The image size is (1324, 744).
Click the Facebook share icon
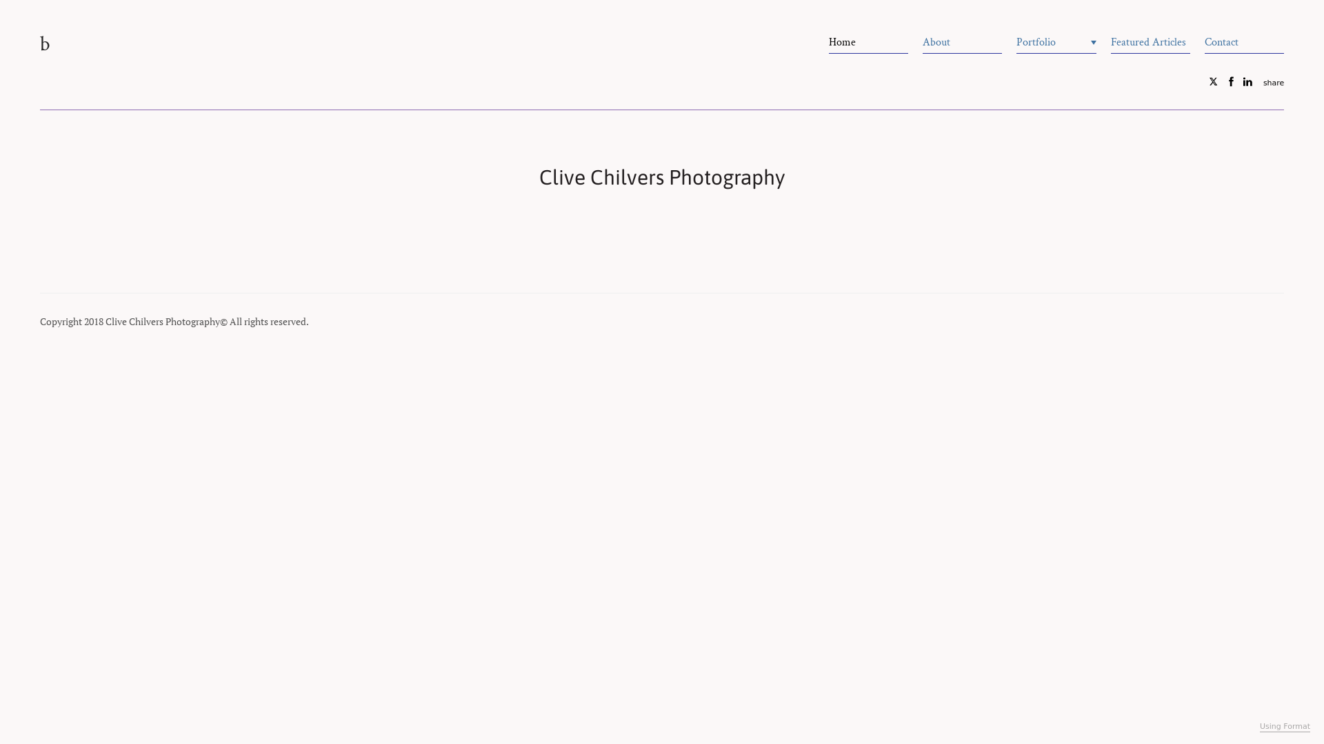click(x=1230, y=82)
